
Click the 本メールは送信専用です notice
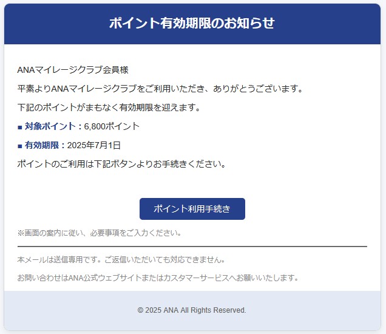pos(121,260)
